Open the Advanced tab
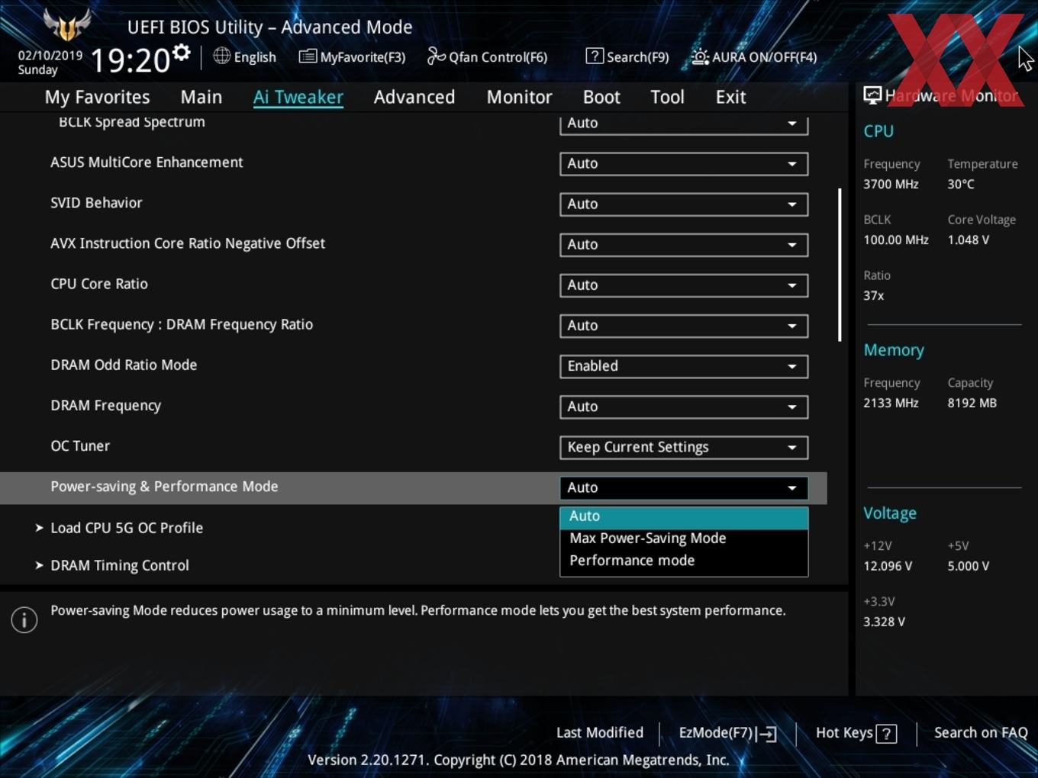The height and width of the screenshot is (778, 1038). point(414,97)
